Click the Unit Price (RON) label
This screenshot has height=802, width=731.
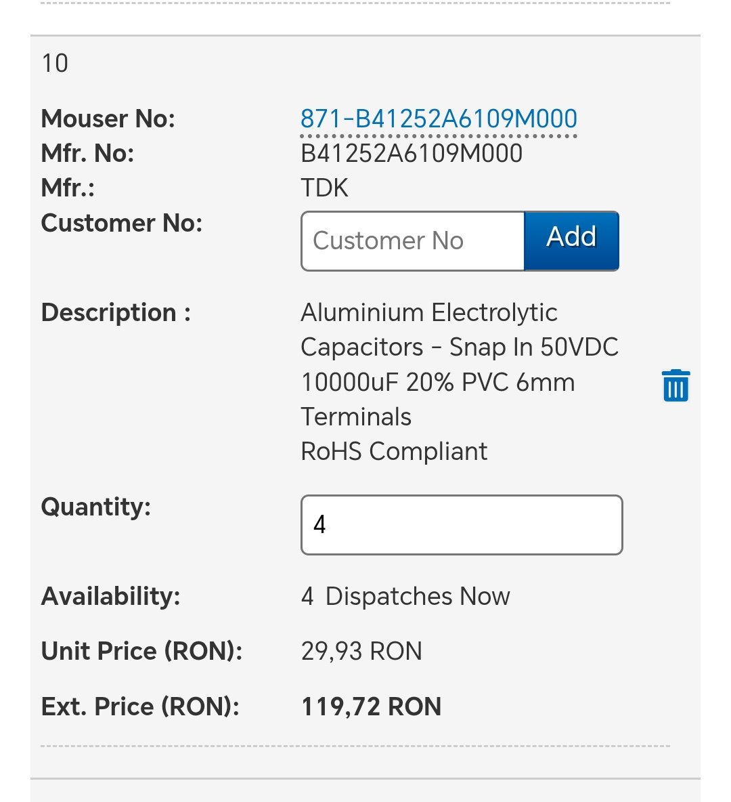(x=141, y=651)
